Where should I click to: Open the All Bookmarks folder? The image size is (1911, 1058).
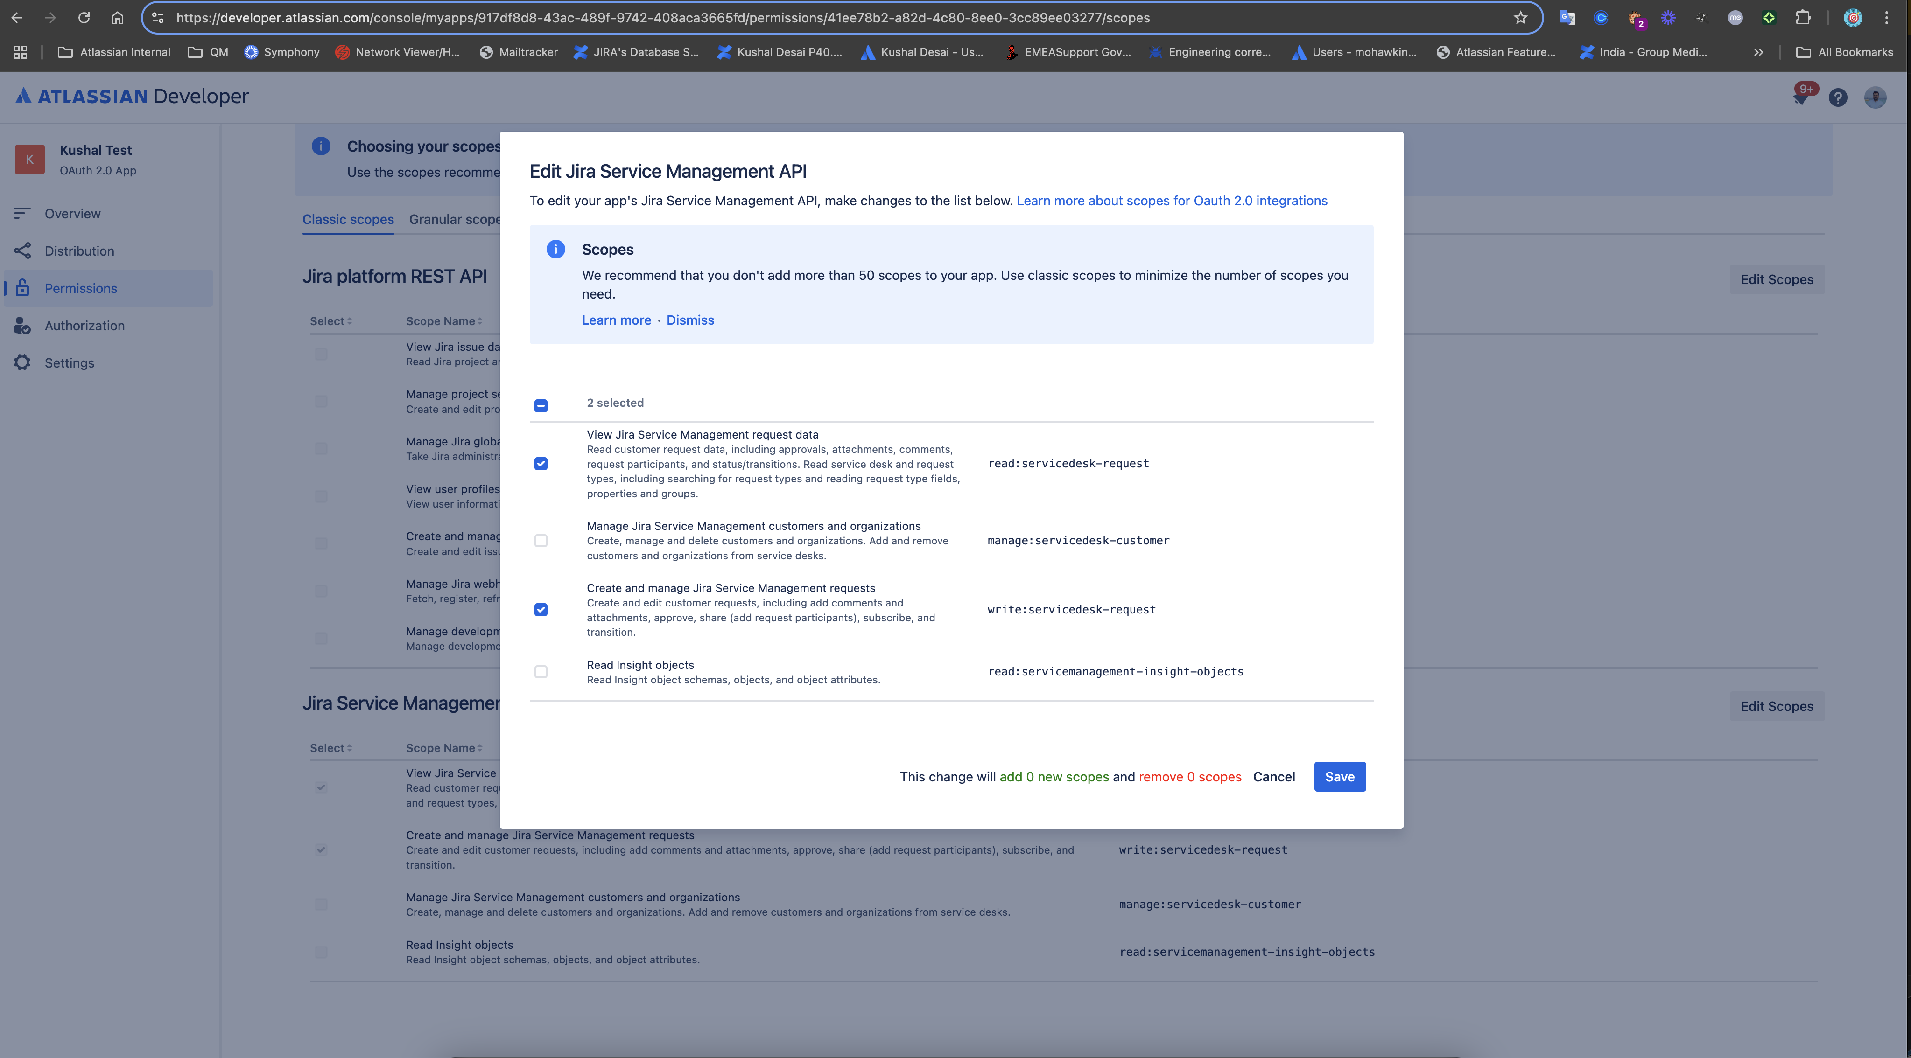tap(1845, 52)
